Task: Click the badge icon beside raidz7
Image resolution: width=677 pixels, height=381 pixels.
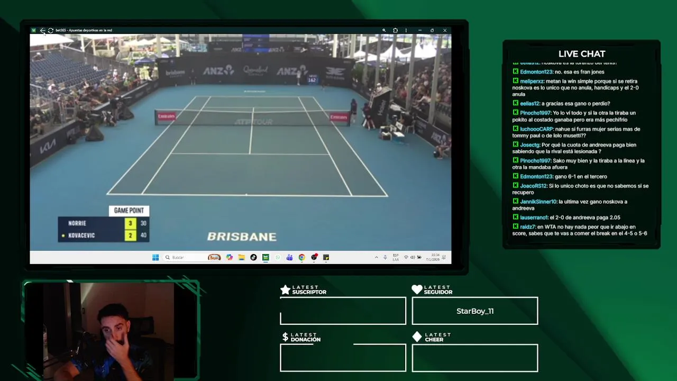Action: click(515, 226)
